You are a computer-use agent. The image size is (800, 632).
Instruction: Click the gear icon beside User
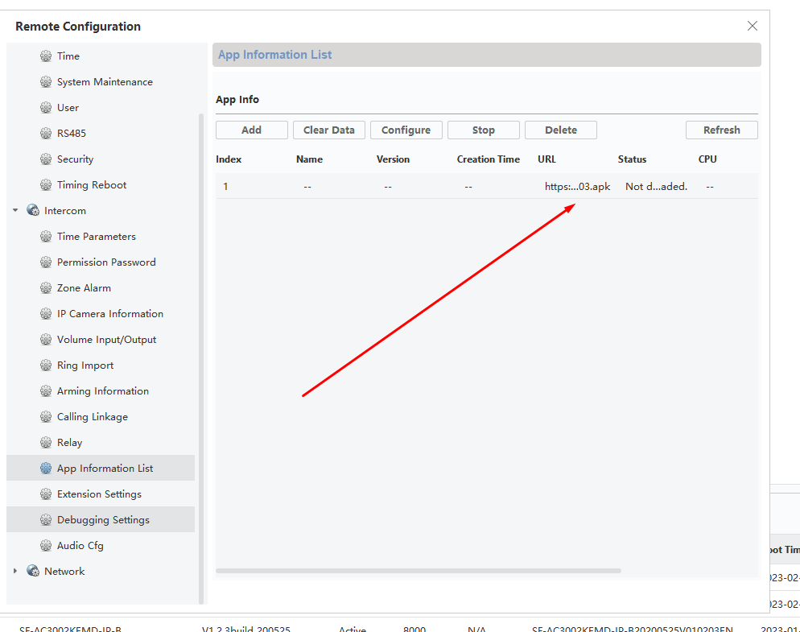pyautogui.click(x=46, y=108)
